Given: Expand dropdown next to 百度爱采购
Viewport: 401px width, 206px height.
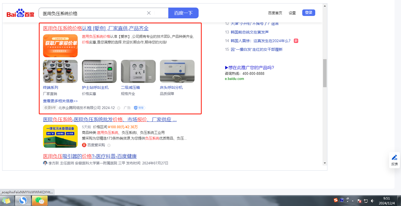Looking at the screenshot, I should click(x=109, y=145).
